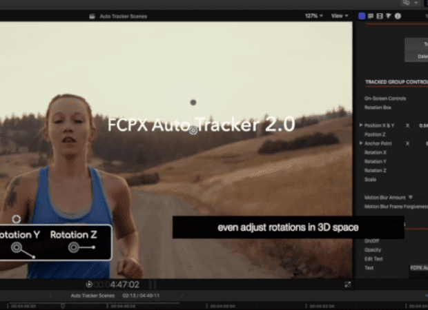Open the info inspector circle icon
Image resolution: width=428 pixels, height=310 pixels.
[x=398, y=16]
